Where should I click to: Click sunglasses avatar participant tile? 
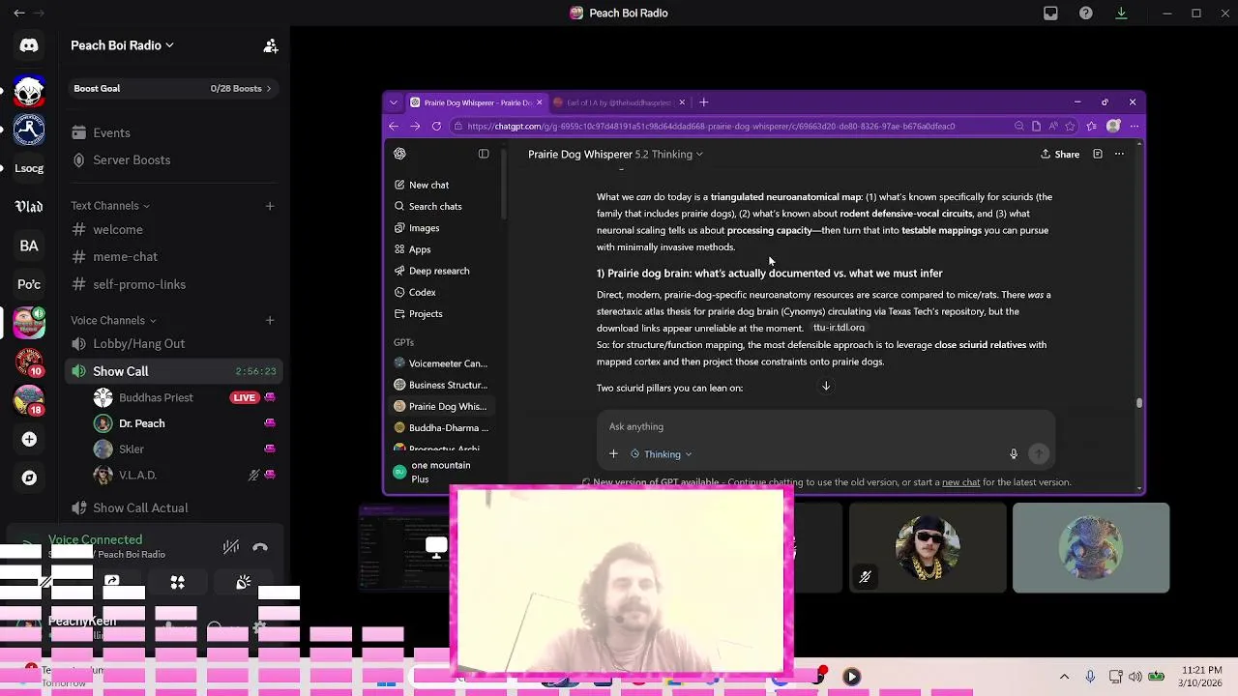927,547
